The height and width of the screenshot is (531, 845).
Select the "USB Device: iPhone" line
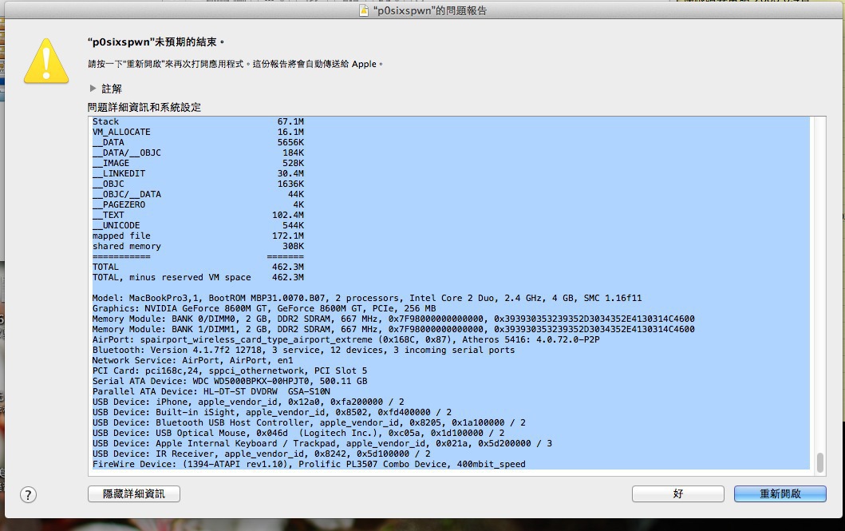pos(248,402)
